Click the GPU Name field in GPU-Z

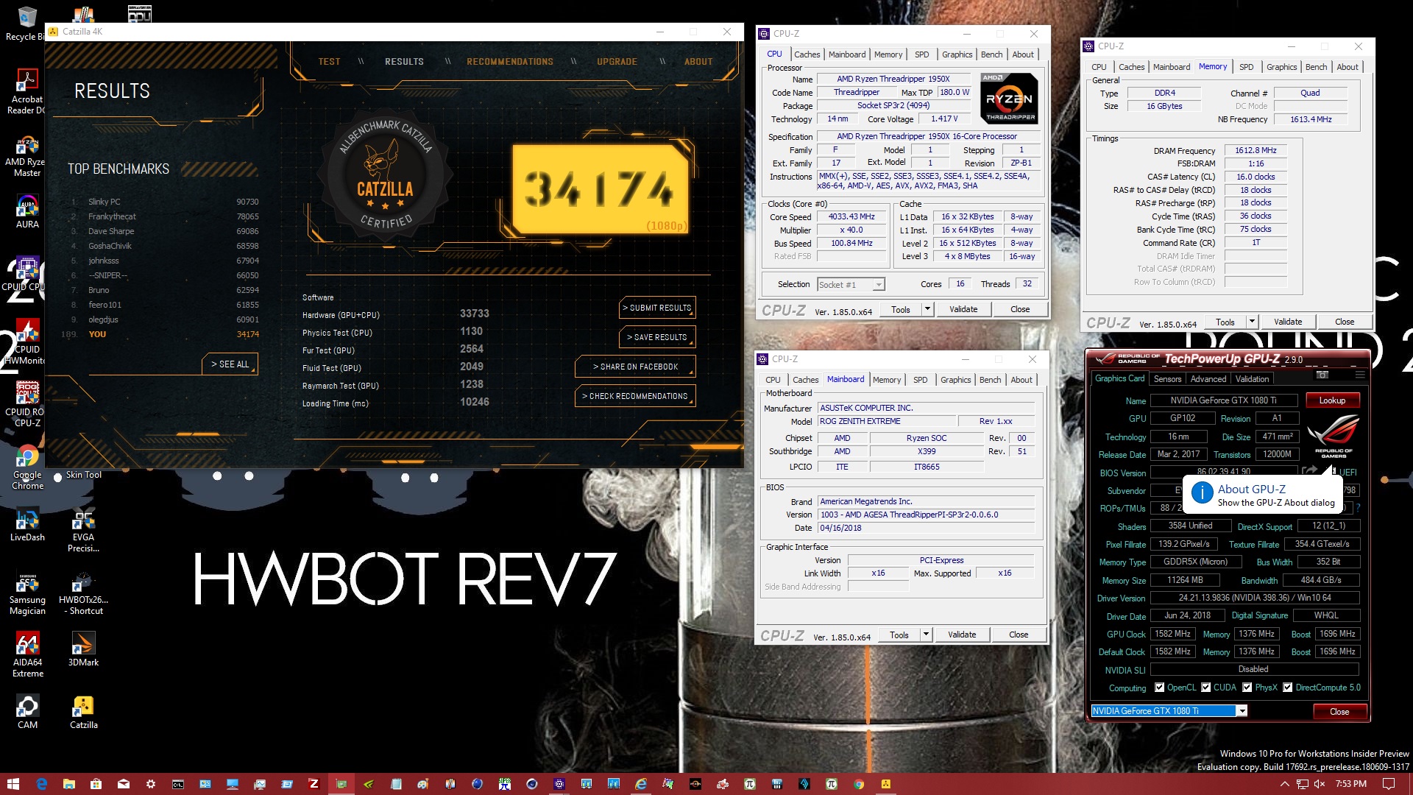tap(1223, 400)
